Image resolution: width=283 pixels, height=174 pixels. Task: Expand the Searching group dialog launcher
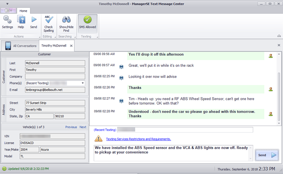75,37
